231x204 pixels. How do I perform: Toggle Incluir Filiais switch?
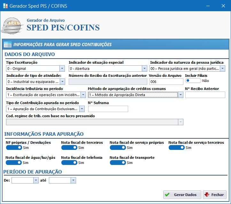point(193,81)
